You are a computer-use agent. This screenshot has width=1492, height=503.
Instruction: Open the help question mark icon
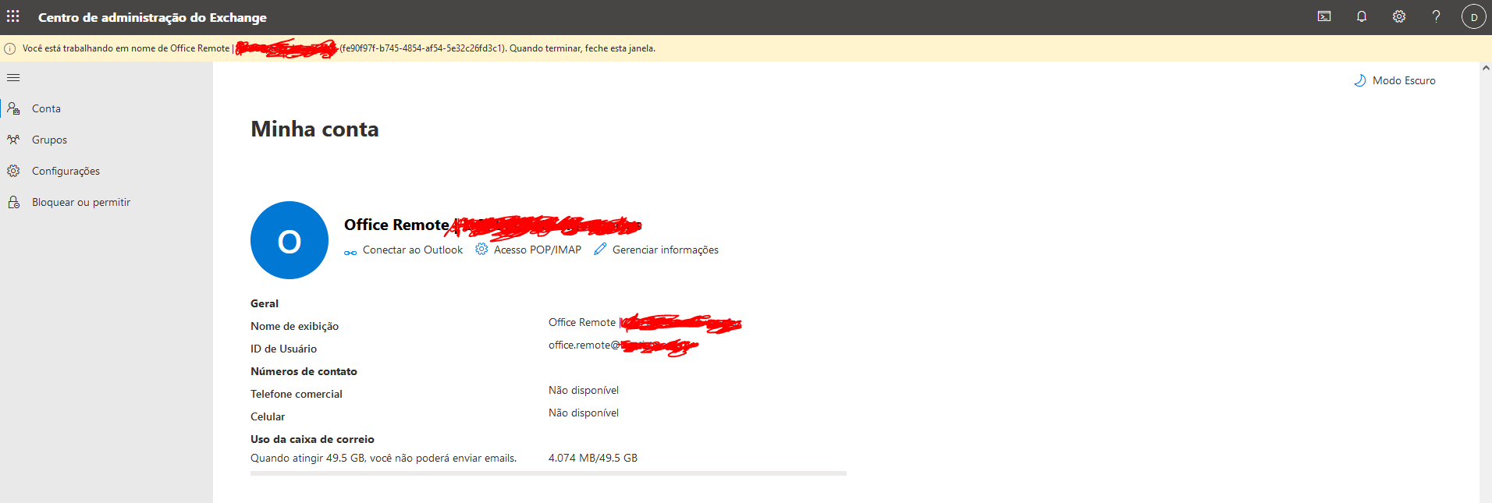pyautogui.click(x=1436, y=16)
